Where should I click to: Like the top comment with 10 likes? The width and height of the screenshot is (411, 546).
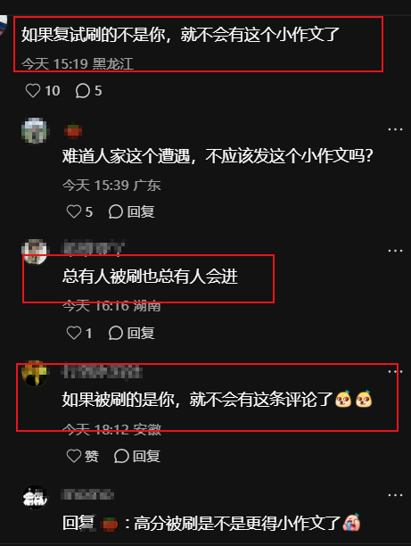[33, 91]
